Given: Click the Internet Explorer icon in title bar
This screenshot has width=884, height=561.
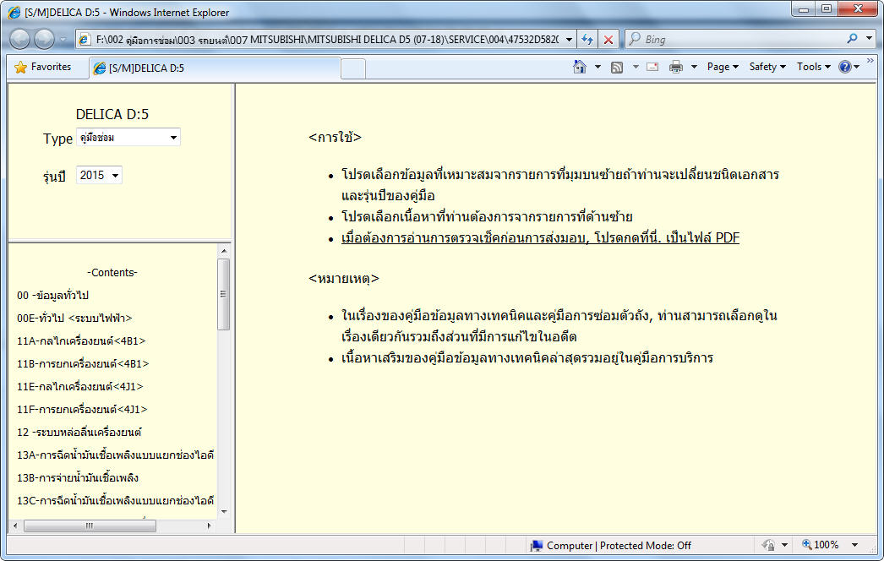Looking at the screenshot, I should 14,12.
